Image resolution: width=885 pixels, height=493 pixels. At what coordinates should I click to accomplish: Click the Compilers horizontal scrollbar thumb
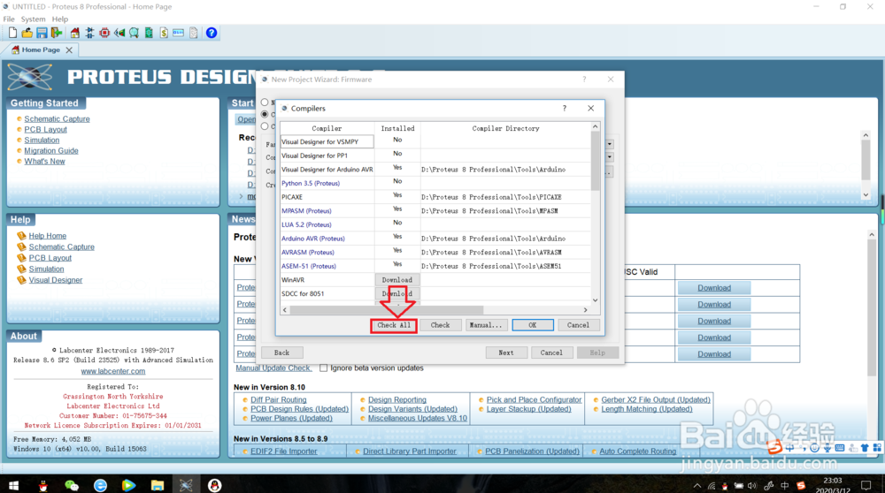pos(387,310)
